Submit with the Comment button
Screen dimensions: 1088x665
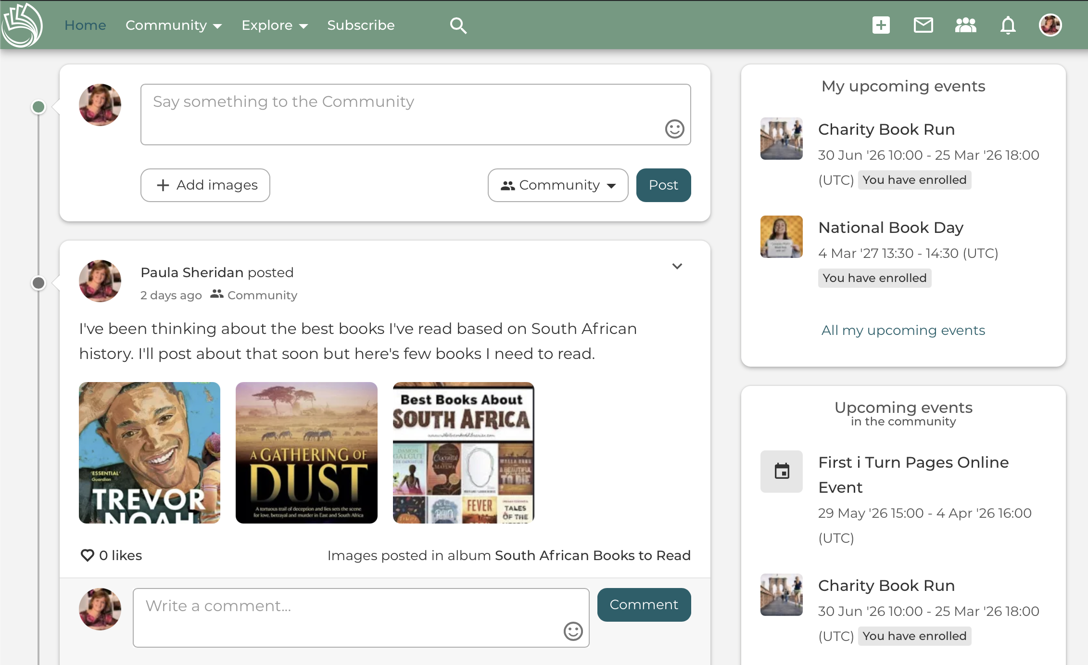(644, 605)
